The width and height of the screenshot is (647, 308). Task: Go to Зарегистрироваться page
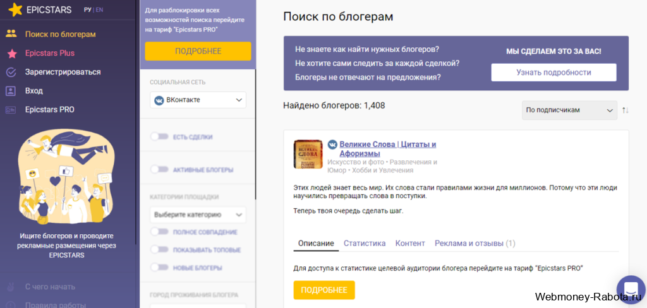(63, 72)
